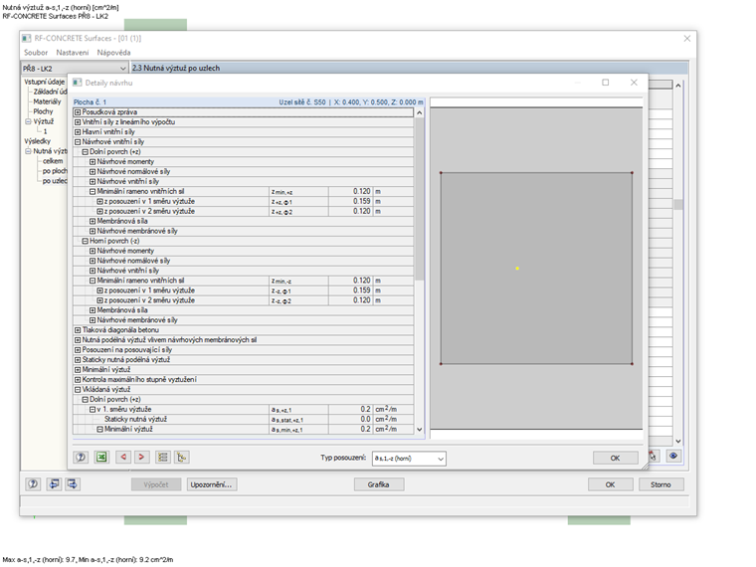
Task: Go to previous module window icon
Action: click(x=54, y=484)
